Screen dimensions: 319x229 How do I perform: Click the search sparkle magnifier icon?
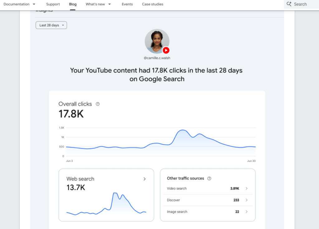[x=289, y=4]
